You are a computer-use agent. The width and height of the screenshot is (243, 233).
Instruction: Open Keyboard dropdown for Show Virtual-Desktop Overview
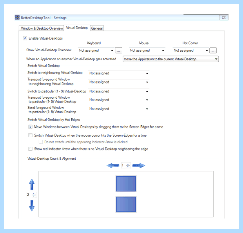pyautogui.click(x=96, y=51)
